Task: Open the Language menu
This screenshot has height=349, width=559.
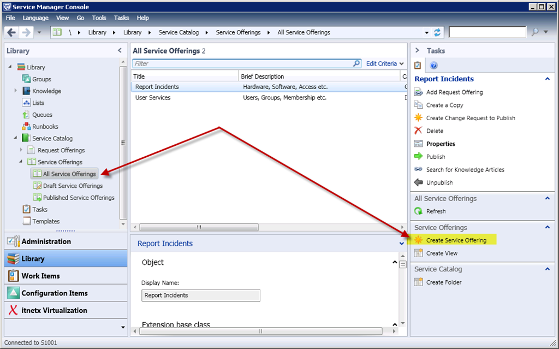Action: [x=35, y=18]
